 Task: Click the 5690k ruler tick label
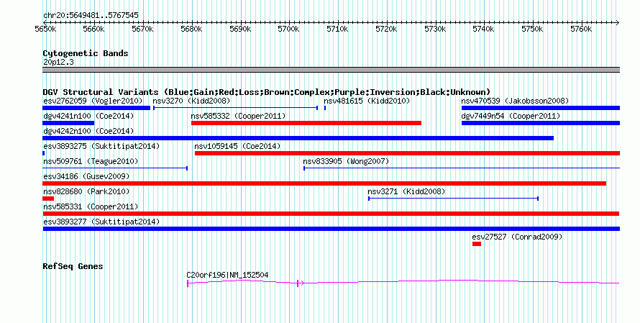point(240,29)
